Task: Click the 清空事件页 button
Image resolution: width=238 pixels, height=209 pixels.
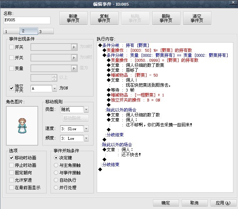Action: click(x=197, y=18)
